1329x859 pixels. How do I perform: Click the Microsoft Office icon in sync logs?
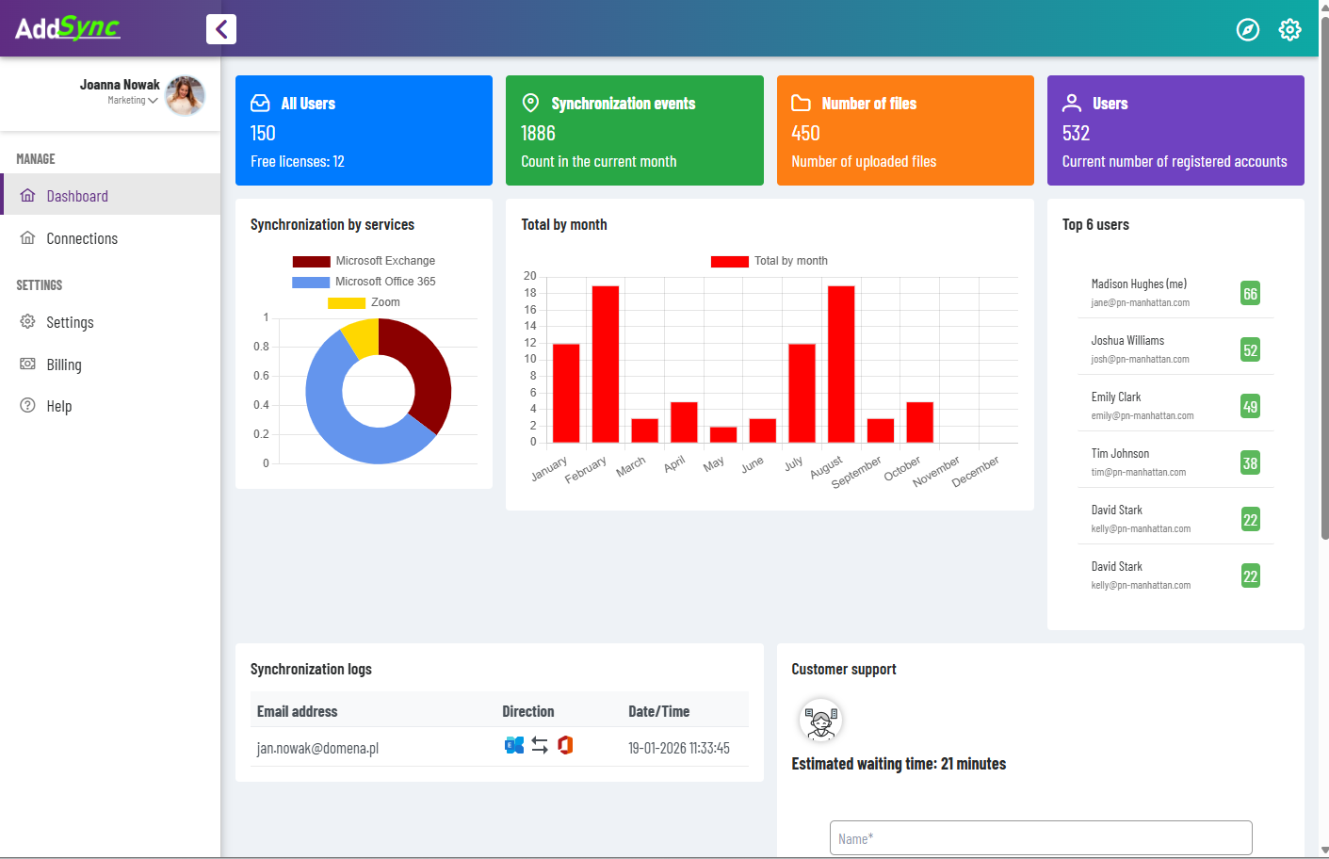pos(565,745)
